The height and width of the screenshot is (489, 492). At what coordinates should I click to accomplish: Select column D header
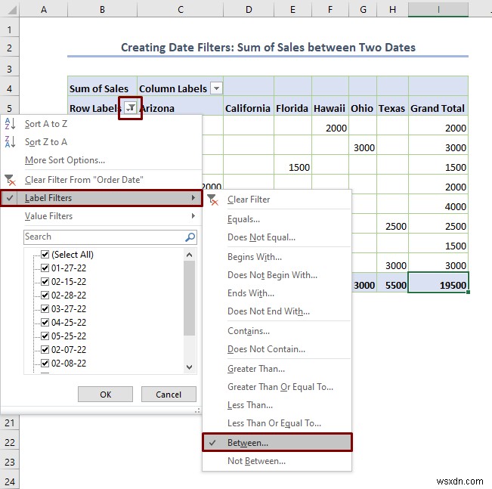coord(249,9)
